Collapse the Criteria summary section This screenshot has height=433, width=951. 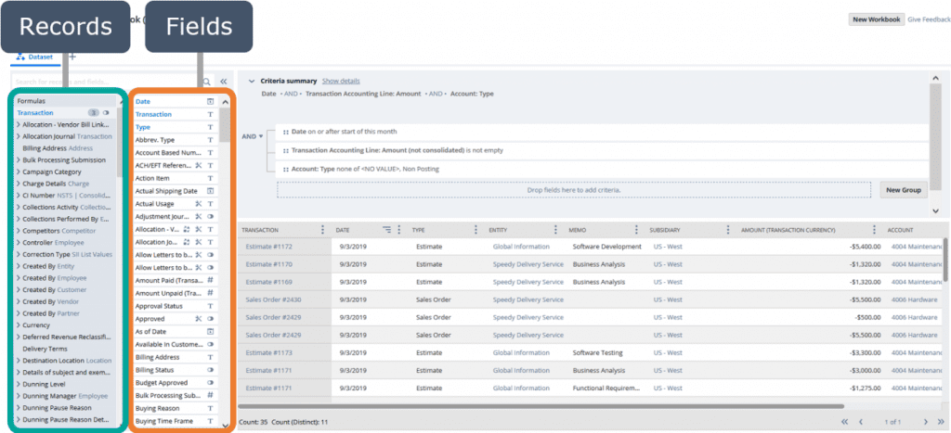251,82
